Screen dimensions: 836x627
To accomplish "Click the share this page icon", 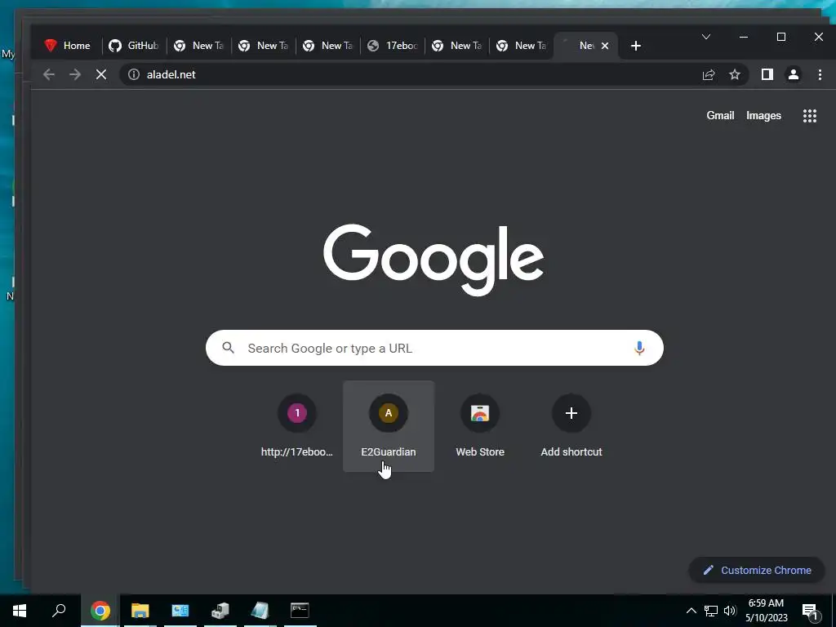I will click(x=709, y=74).
